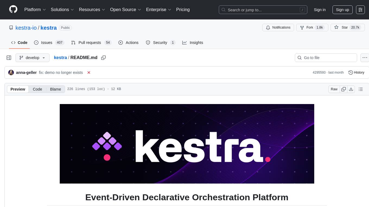Viewport: 369px width, 207px height.
Task: Click the star count 20.7k
Action: [x=355, y=28]
